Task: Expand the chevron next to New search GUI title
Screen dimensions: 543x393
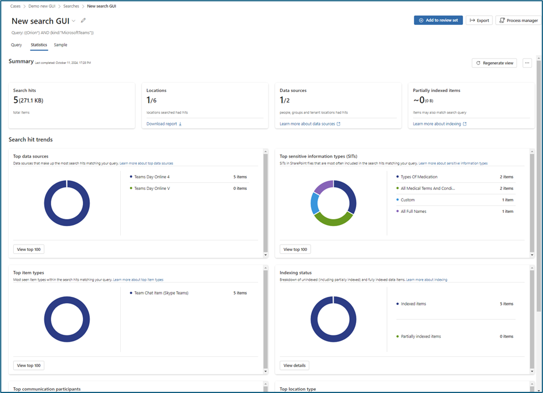Action: [74, 21]
